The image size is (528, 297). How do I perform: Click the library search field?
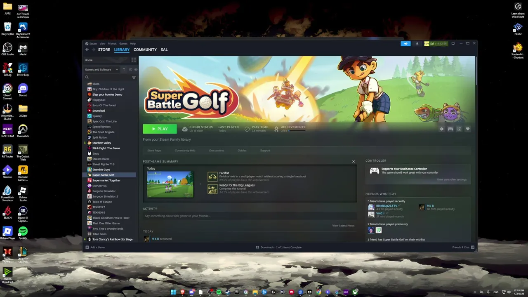pyautogui.click(x=107, y=77)
